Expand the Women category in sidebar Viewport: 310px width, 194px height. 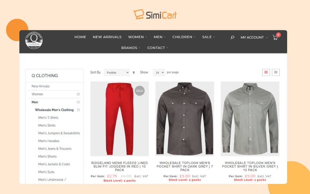click(x=78, y=94)
